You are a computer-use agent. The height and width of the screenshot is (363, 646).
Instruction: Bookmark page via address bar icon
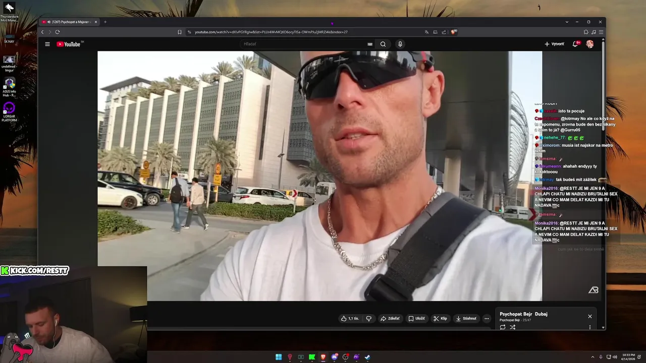tap(180, 32)
